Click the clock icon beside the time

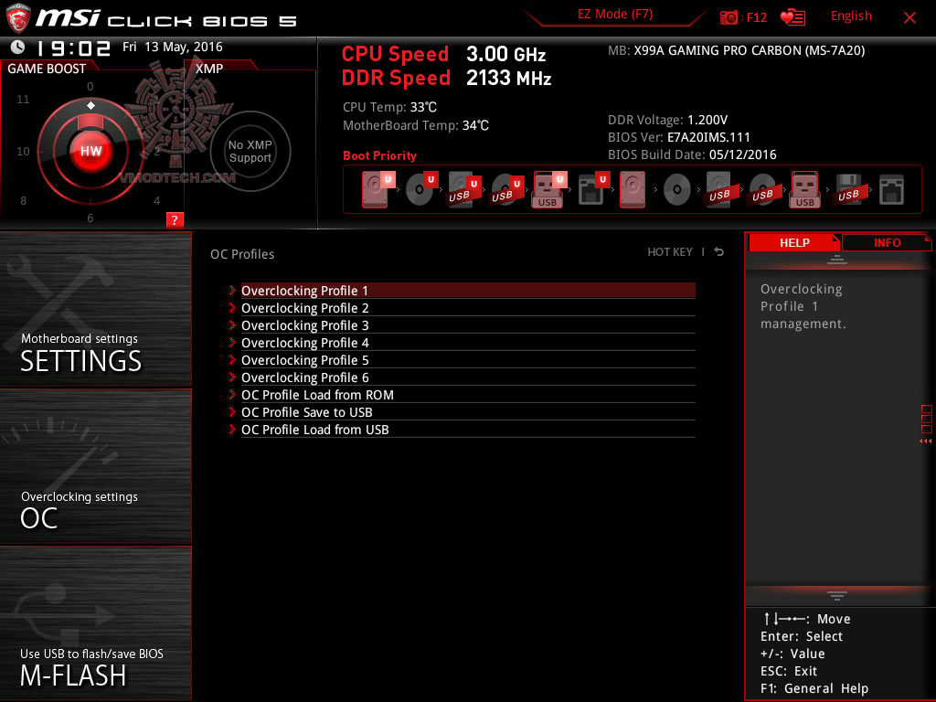pos(18,48)
